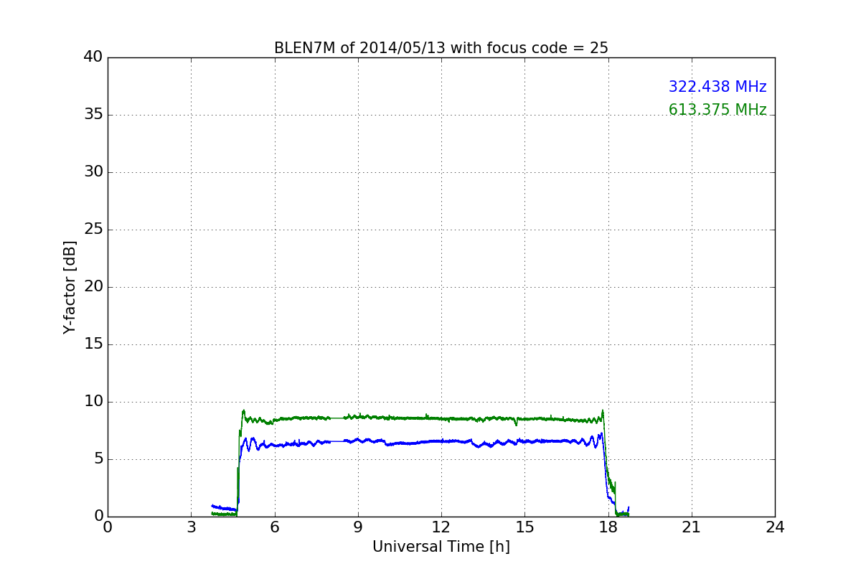Select the green '613.375 MHz' legend label
The image size is (861, 574).
point(717,110)
